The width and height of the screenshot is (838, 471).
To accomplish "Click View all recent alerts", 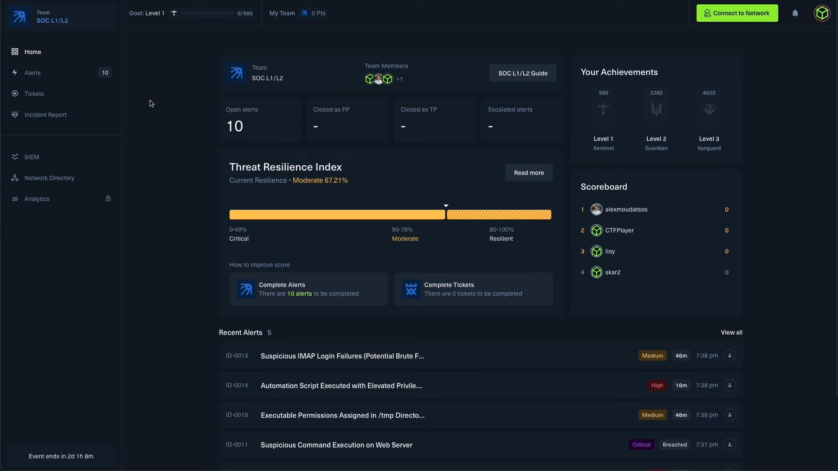I will click(x=731, y=332).
